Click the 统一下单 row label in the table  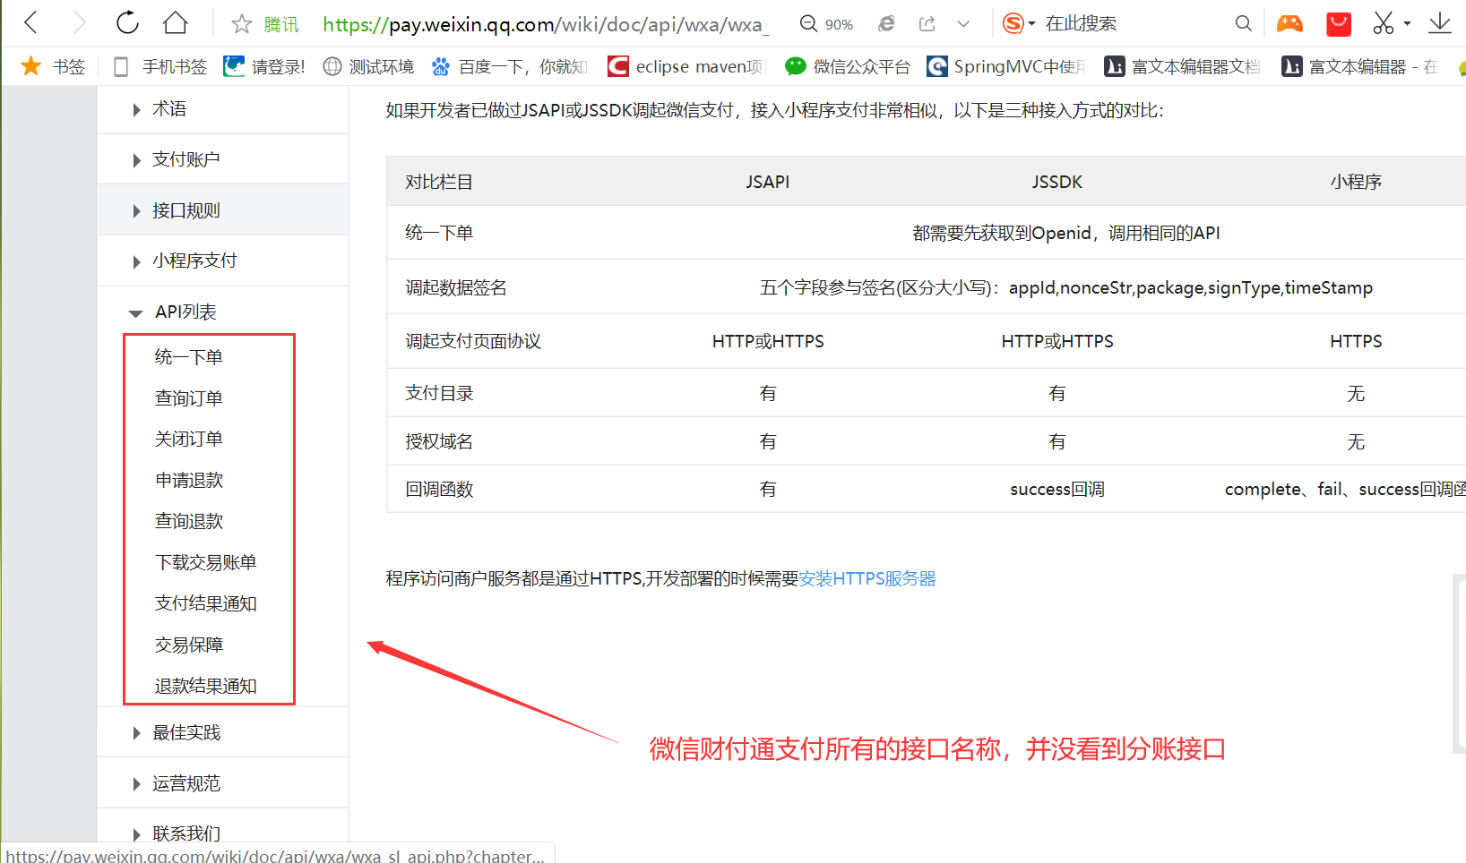[x=439, y=233]
